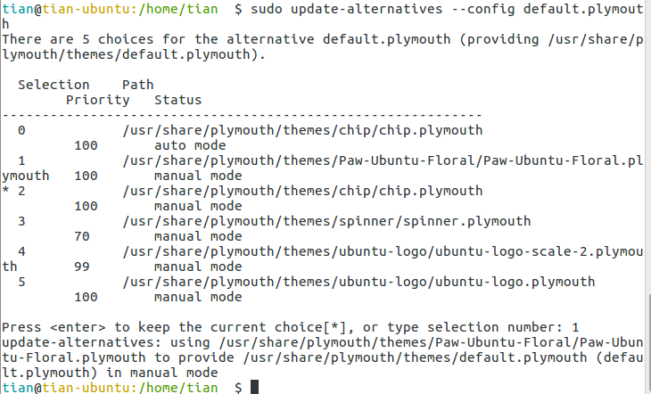Click the Selection column header

(x=54, y=85)
